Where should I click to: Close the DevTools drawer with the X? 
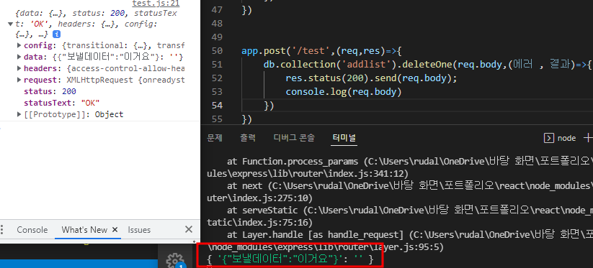coord(188,229)
